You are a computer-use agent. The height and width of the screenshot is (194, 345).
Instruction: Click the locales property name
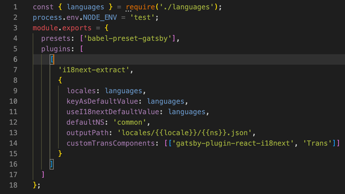click(81, 91)
